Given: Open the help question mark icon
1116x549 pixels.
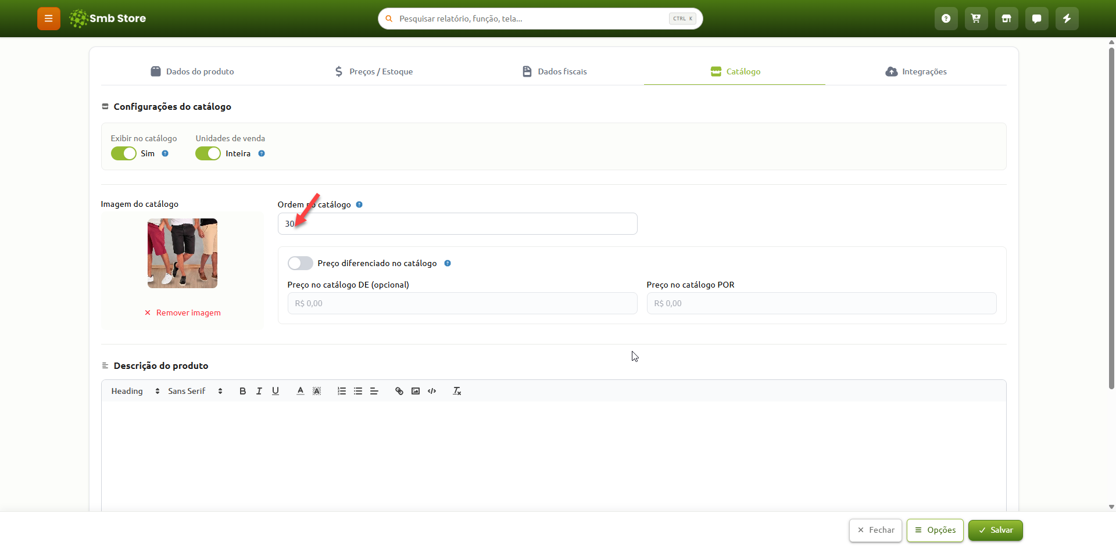Looking at the screenshot, I should click(946, 19).
